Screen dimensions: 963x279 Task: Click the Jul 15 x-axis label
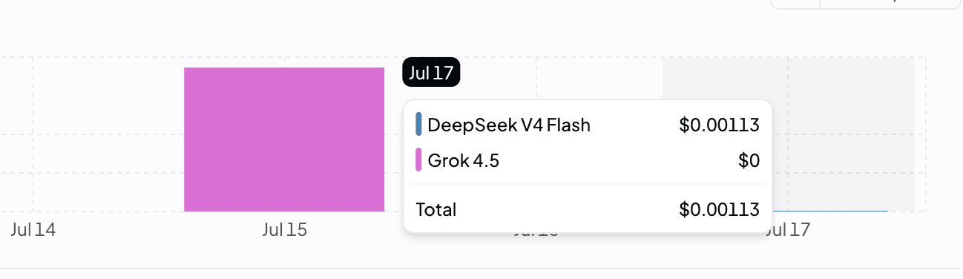pyautogui.click(x=284, y=230)
